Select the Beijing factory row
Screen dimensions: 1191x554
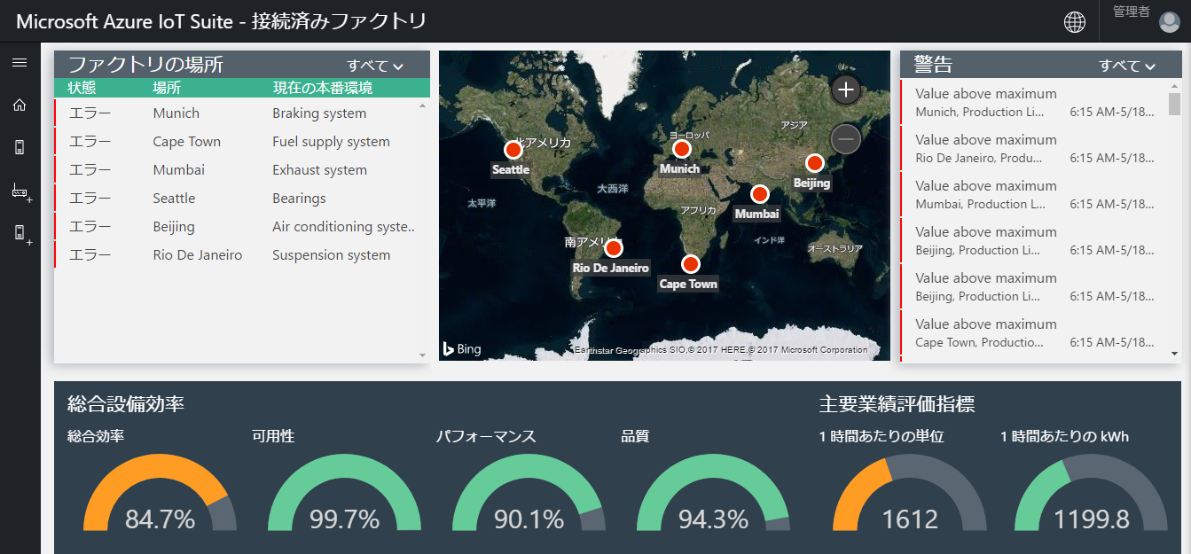(x=235, y=227)
